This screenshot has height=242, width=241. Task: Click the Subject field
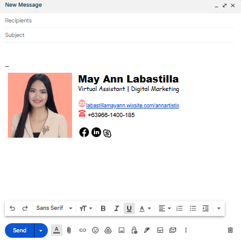[x=119, y=35]
